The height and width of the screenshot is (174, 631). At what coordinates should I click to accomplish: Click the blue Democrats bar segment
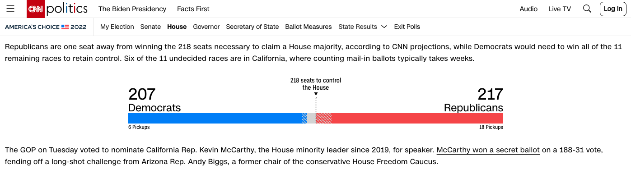pos(215,118)
